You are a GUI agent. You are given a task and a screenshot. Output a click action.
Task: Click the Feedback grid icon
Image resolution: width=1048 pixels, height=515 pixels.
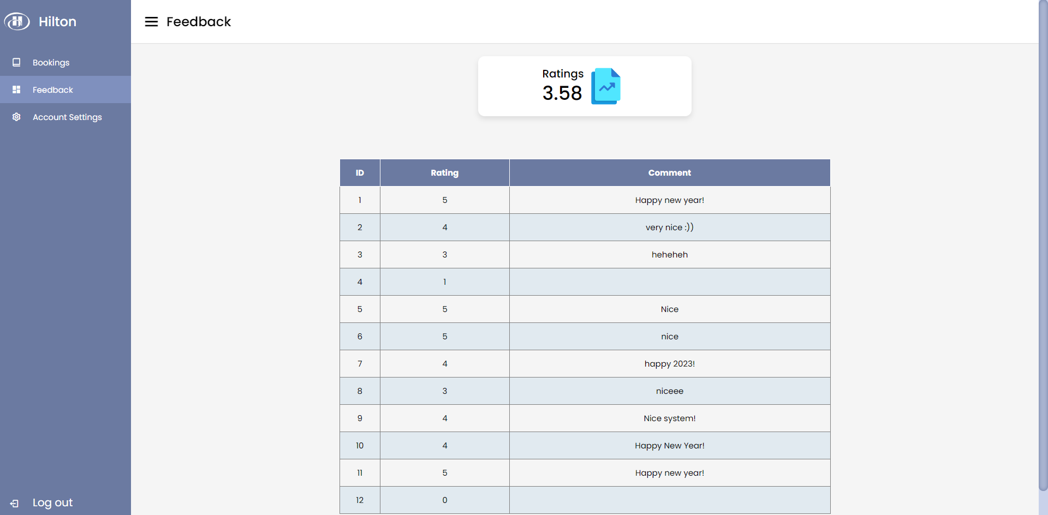16,89
